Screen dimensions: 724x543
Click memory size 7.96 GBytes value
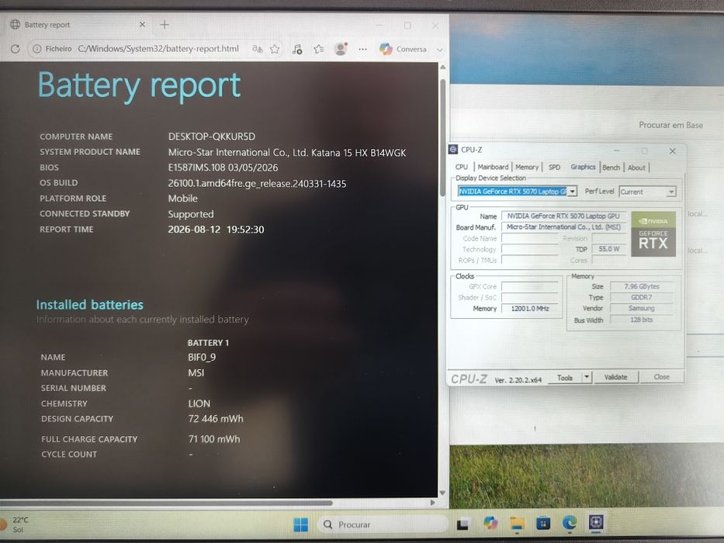641,286
